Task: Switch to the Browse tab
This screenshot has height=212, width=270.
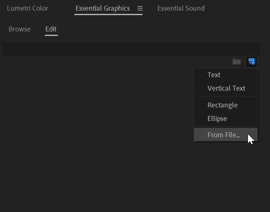Action: (x=20, y=29)
